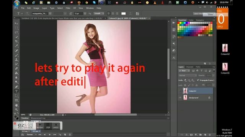Open the Layer menu
The width and height of the screenshot is (245, 137).
(x=44, y=8)
